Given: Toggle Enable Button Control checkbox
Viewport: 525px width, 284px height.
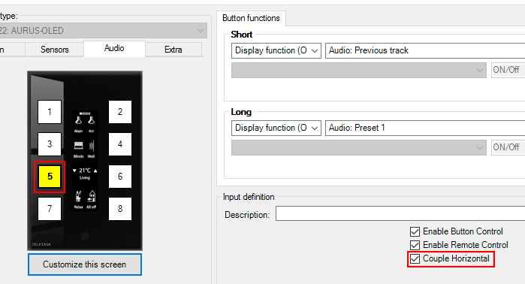Looking at the screenshot, I should 415,231.
